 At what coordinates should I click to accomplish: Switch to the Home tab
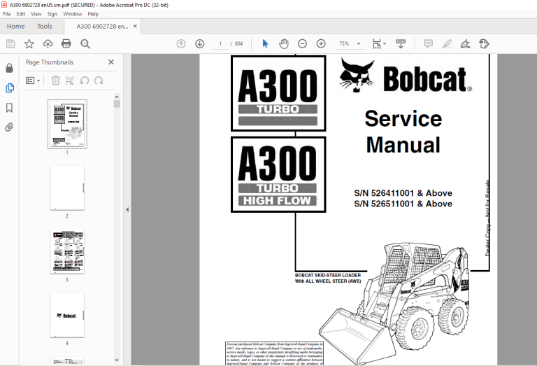(x=16, y=27)
